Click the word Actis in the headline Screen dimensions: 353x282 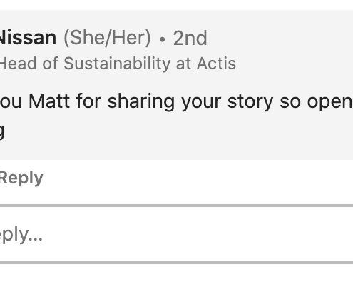216,64
